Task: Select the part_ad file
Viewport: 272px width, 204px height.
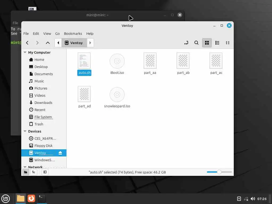Action: click(x=84, y=97)
